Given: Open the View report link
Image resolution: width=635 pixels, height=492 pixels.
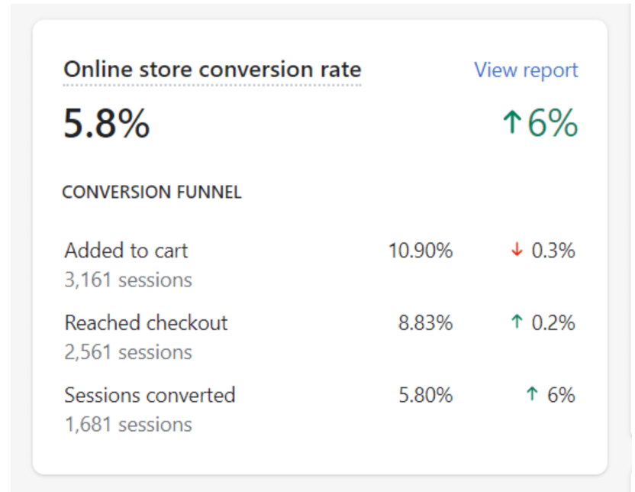Looking at the screenshot, I should click(526, 70).
